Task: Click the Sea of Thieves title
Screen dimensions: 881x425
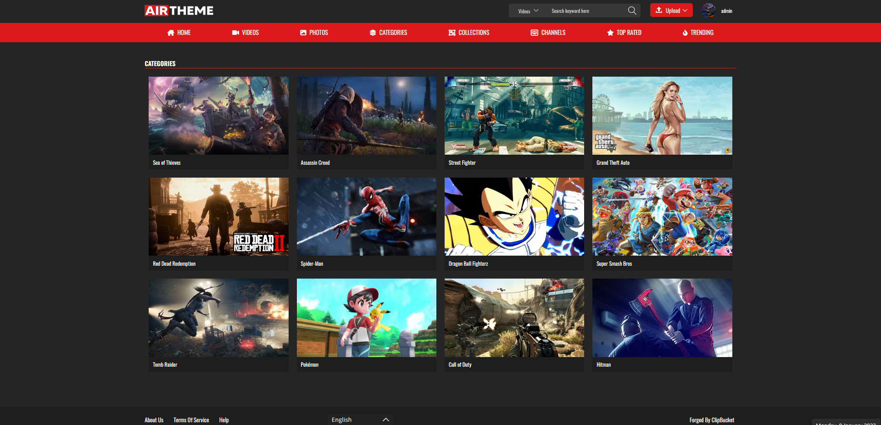Action: 167,163
